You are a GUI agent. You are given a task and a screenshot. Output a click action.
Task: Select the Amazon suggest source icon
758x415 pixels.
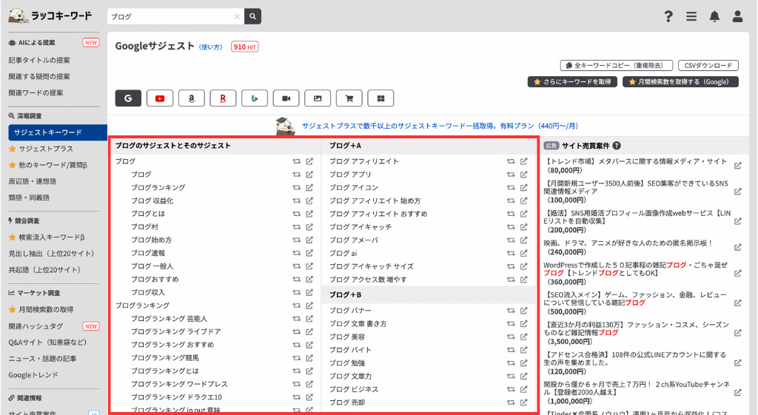coord(192,98)
